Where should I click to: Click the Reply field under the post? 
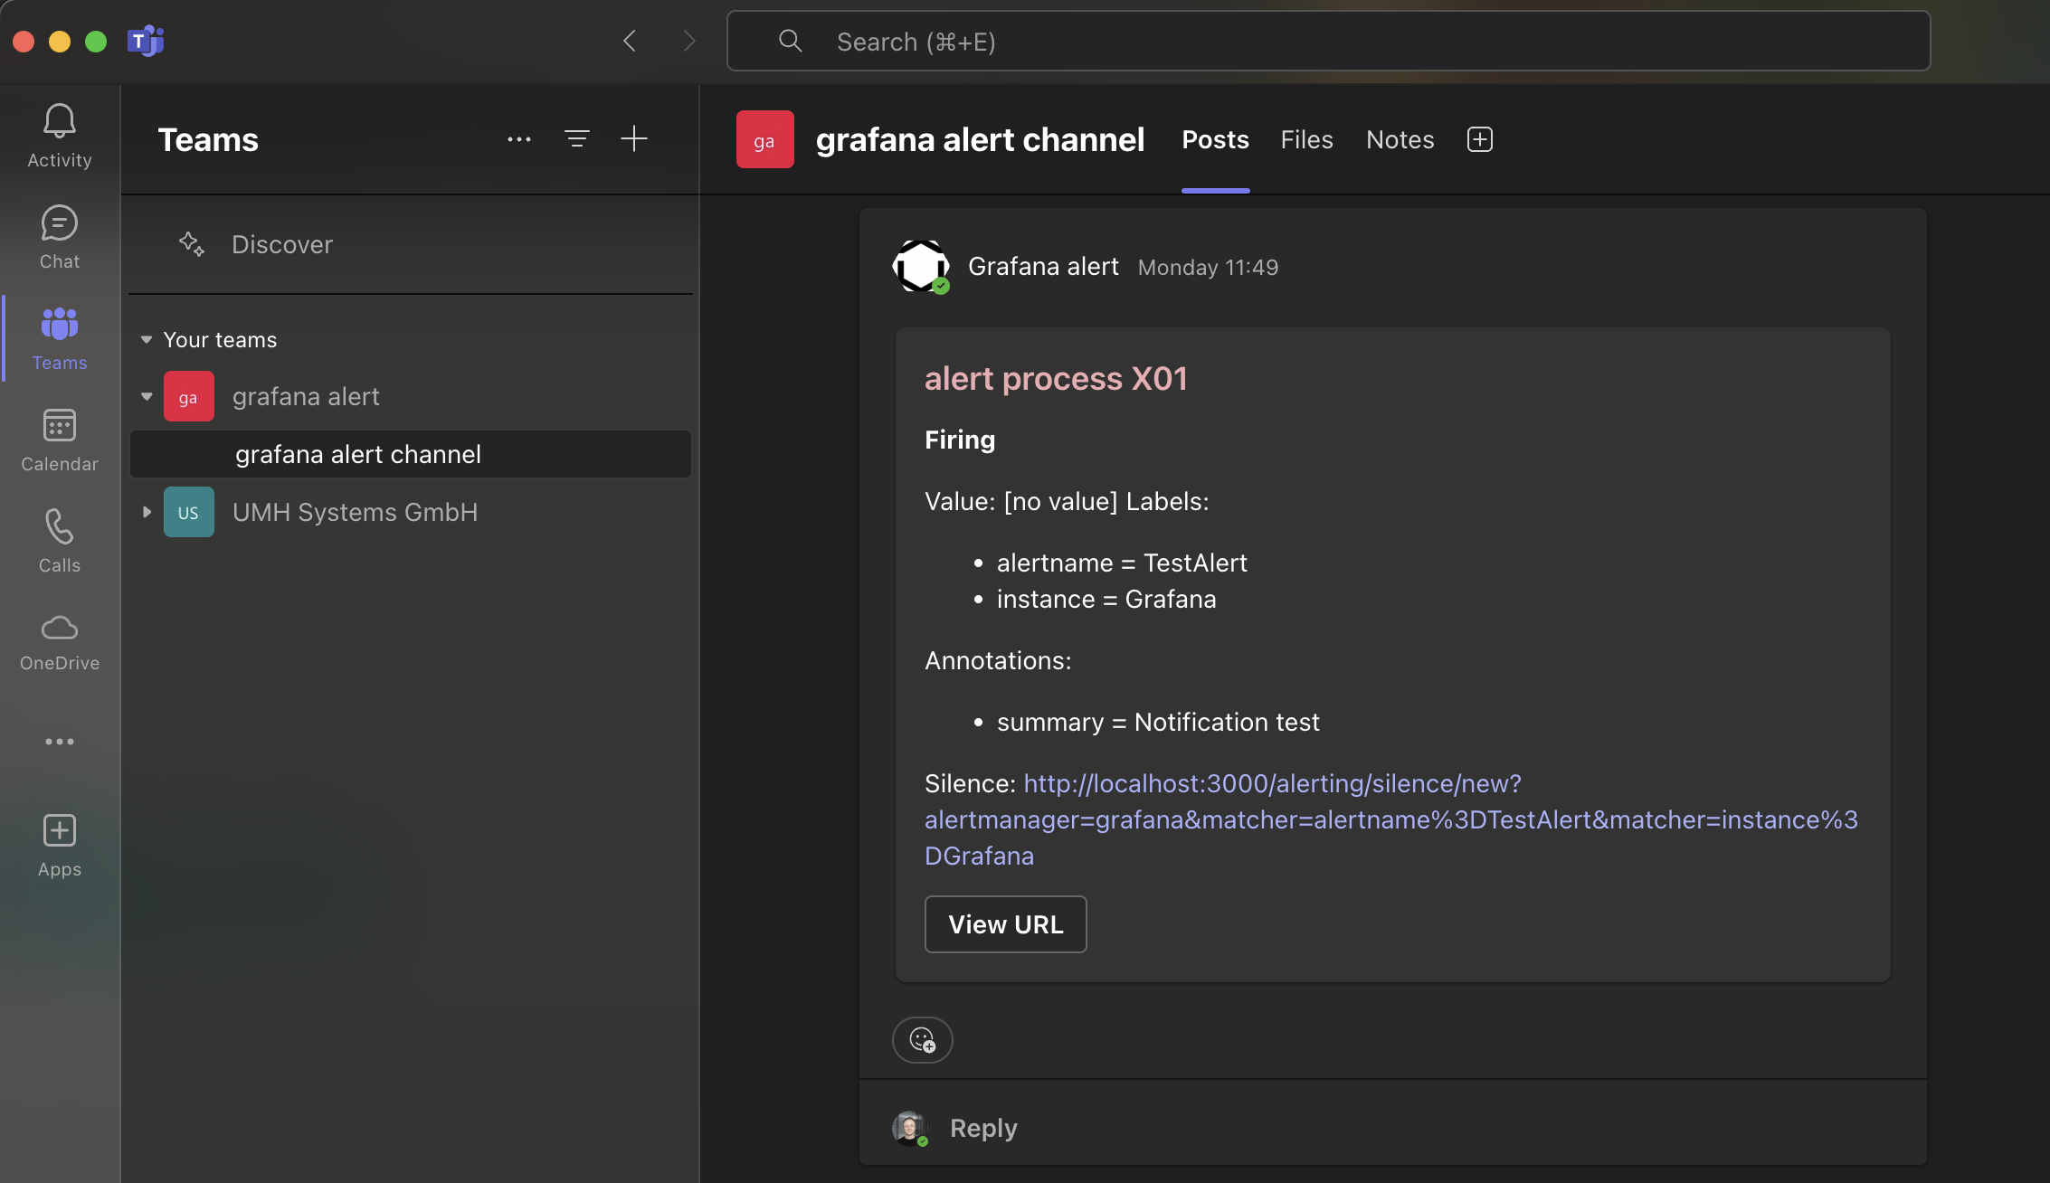(983, 1128)
